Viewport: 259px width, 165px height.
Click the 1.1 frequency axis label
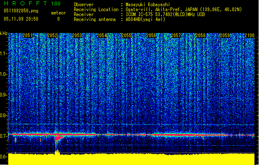click(3, 54)
